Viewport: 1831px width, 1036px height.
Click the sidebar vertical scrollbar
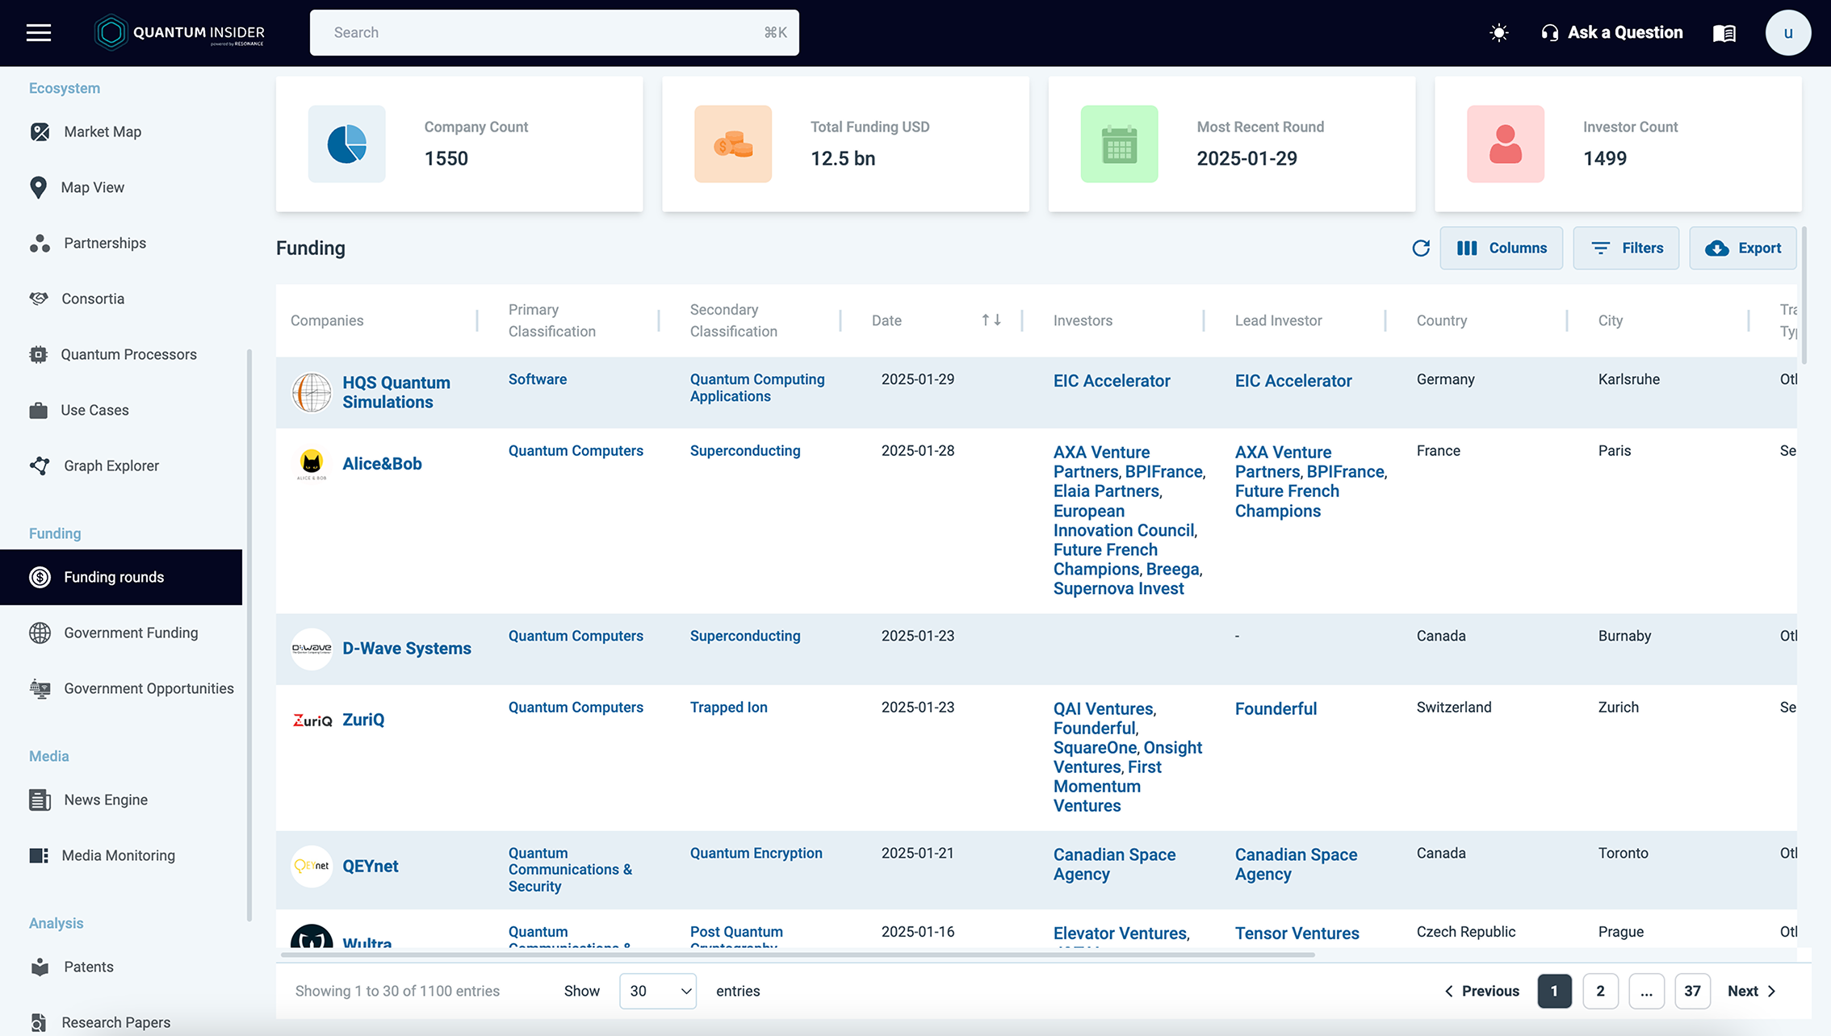[x=249, y=636]
